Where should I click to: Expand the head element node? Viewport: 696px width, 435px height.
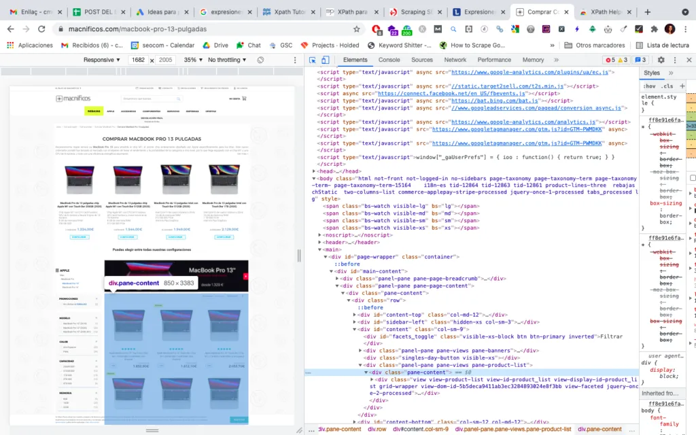tap(314, 171)
